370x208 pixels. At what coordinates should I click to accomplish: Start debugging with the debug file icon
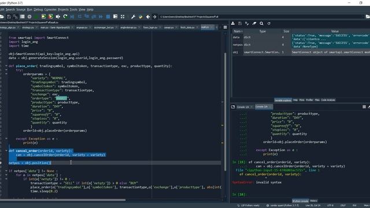tap(72, 17)
